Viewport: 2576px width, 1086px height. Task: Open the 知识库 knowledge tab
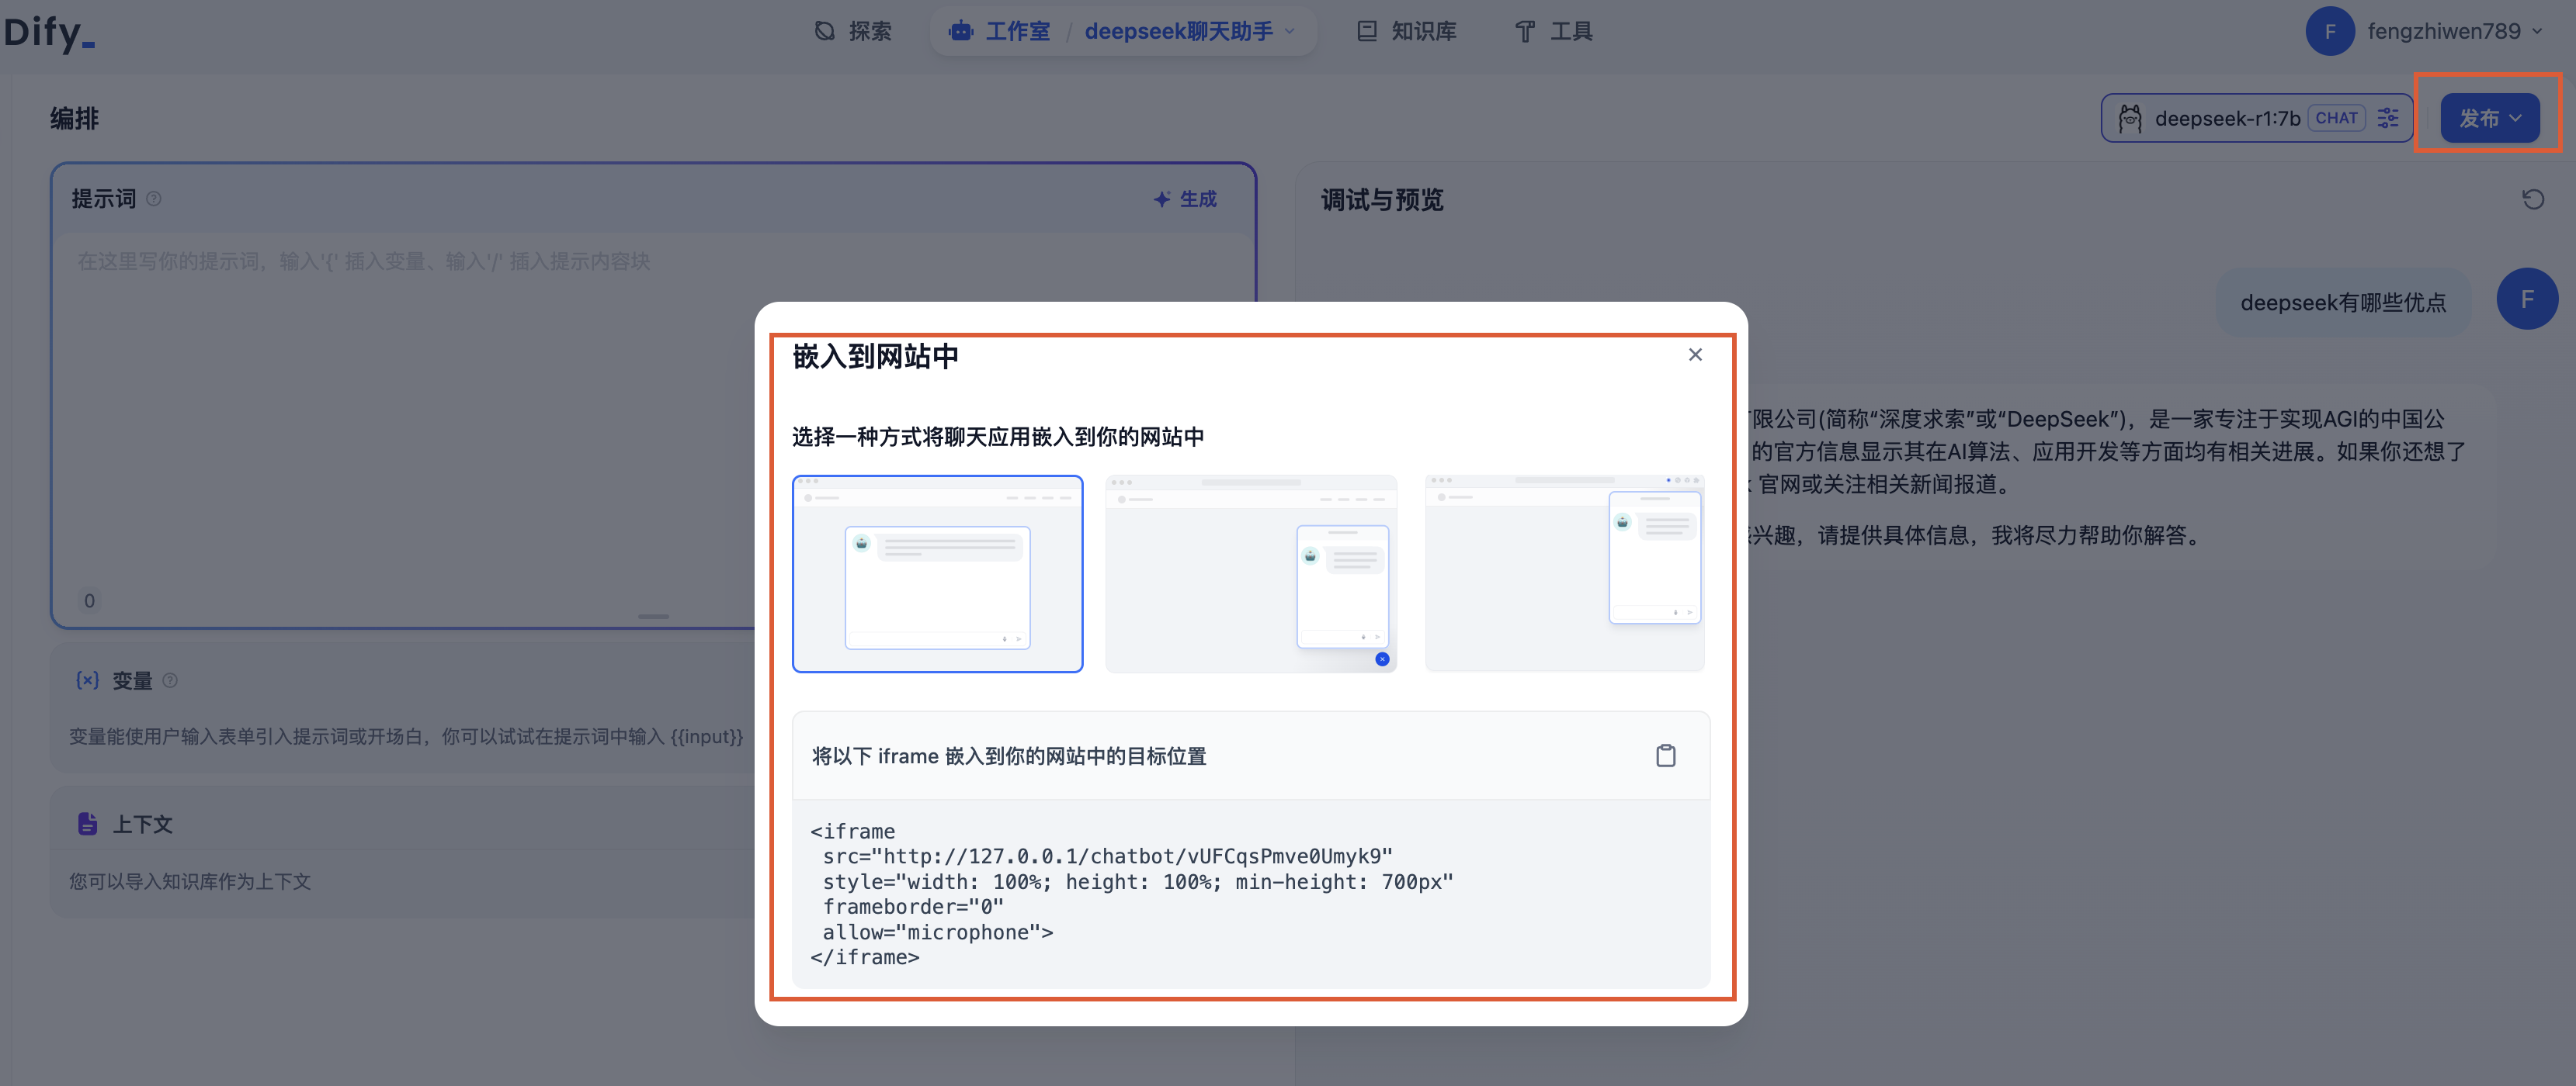tap(1407, 31)
